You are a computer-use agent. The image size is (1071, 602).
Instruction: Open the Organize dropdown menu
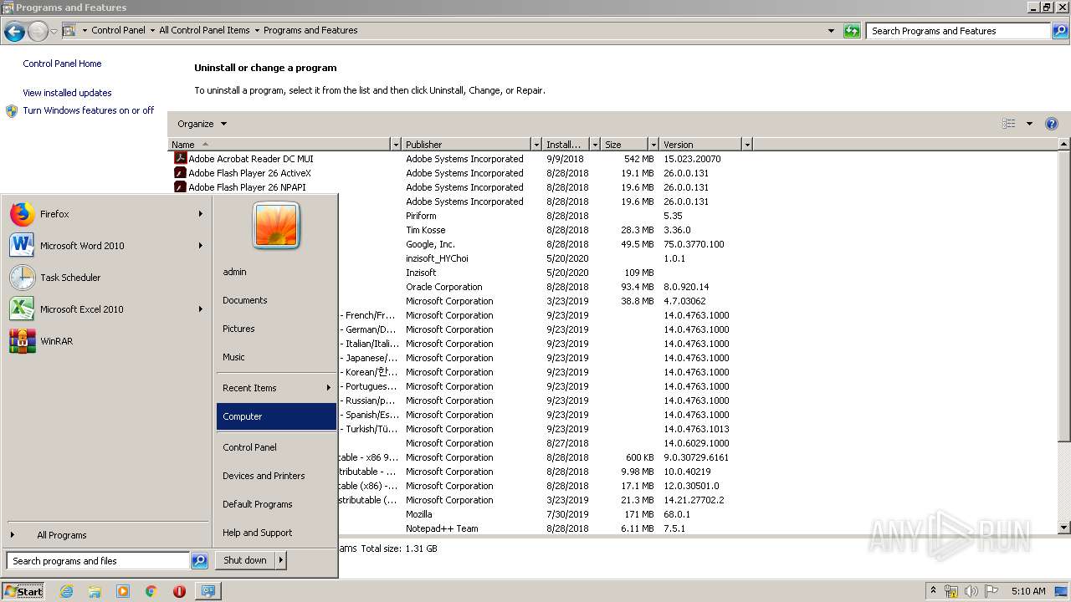(x=202, y=124)
